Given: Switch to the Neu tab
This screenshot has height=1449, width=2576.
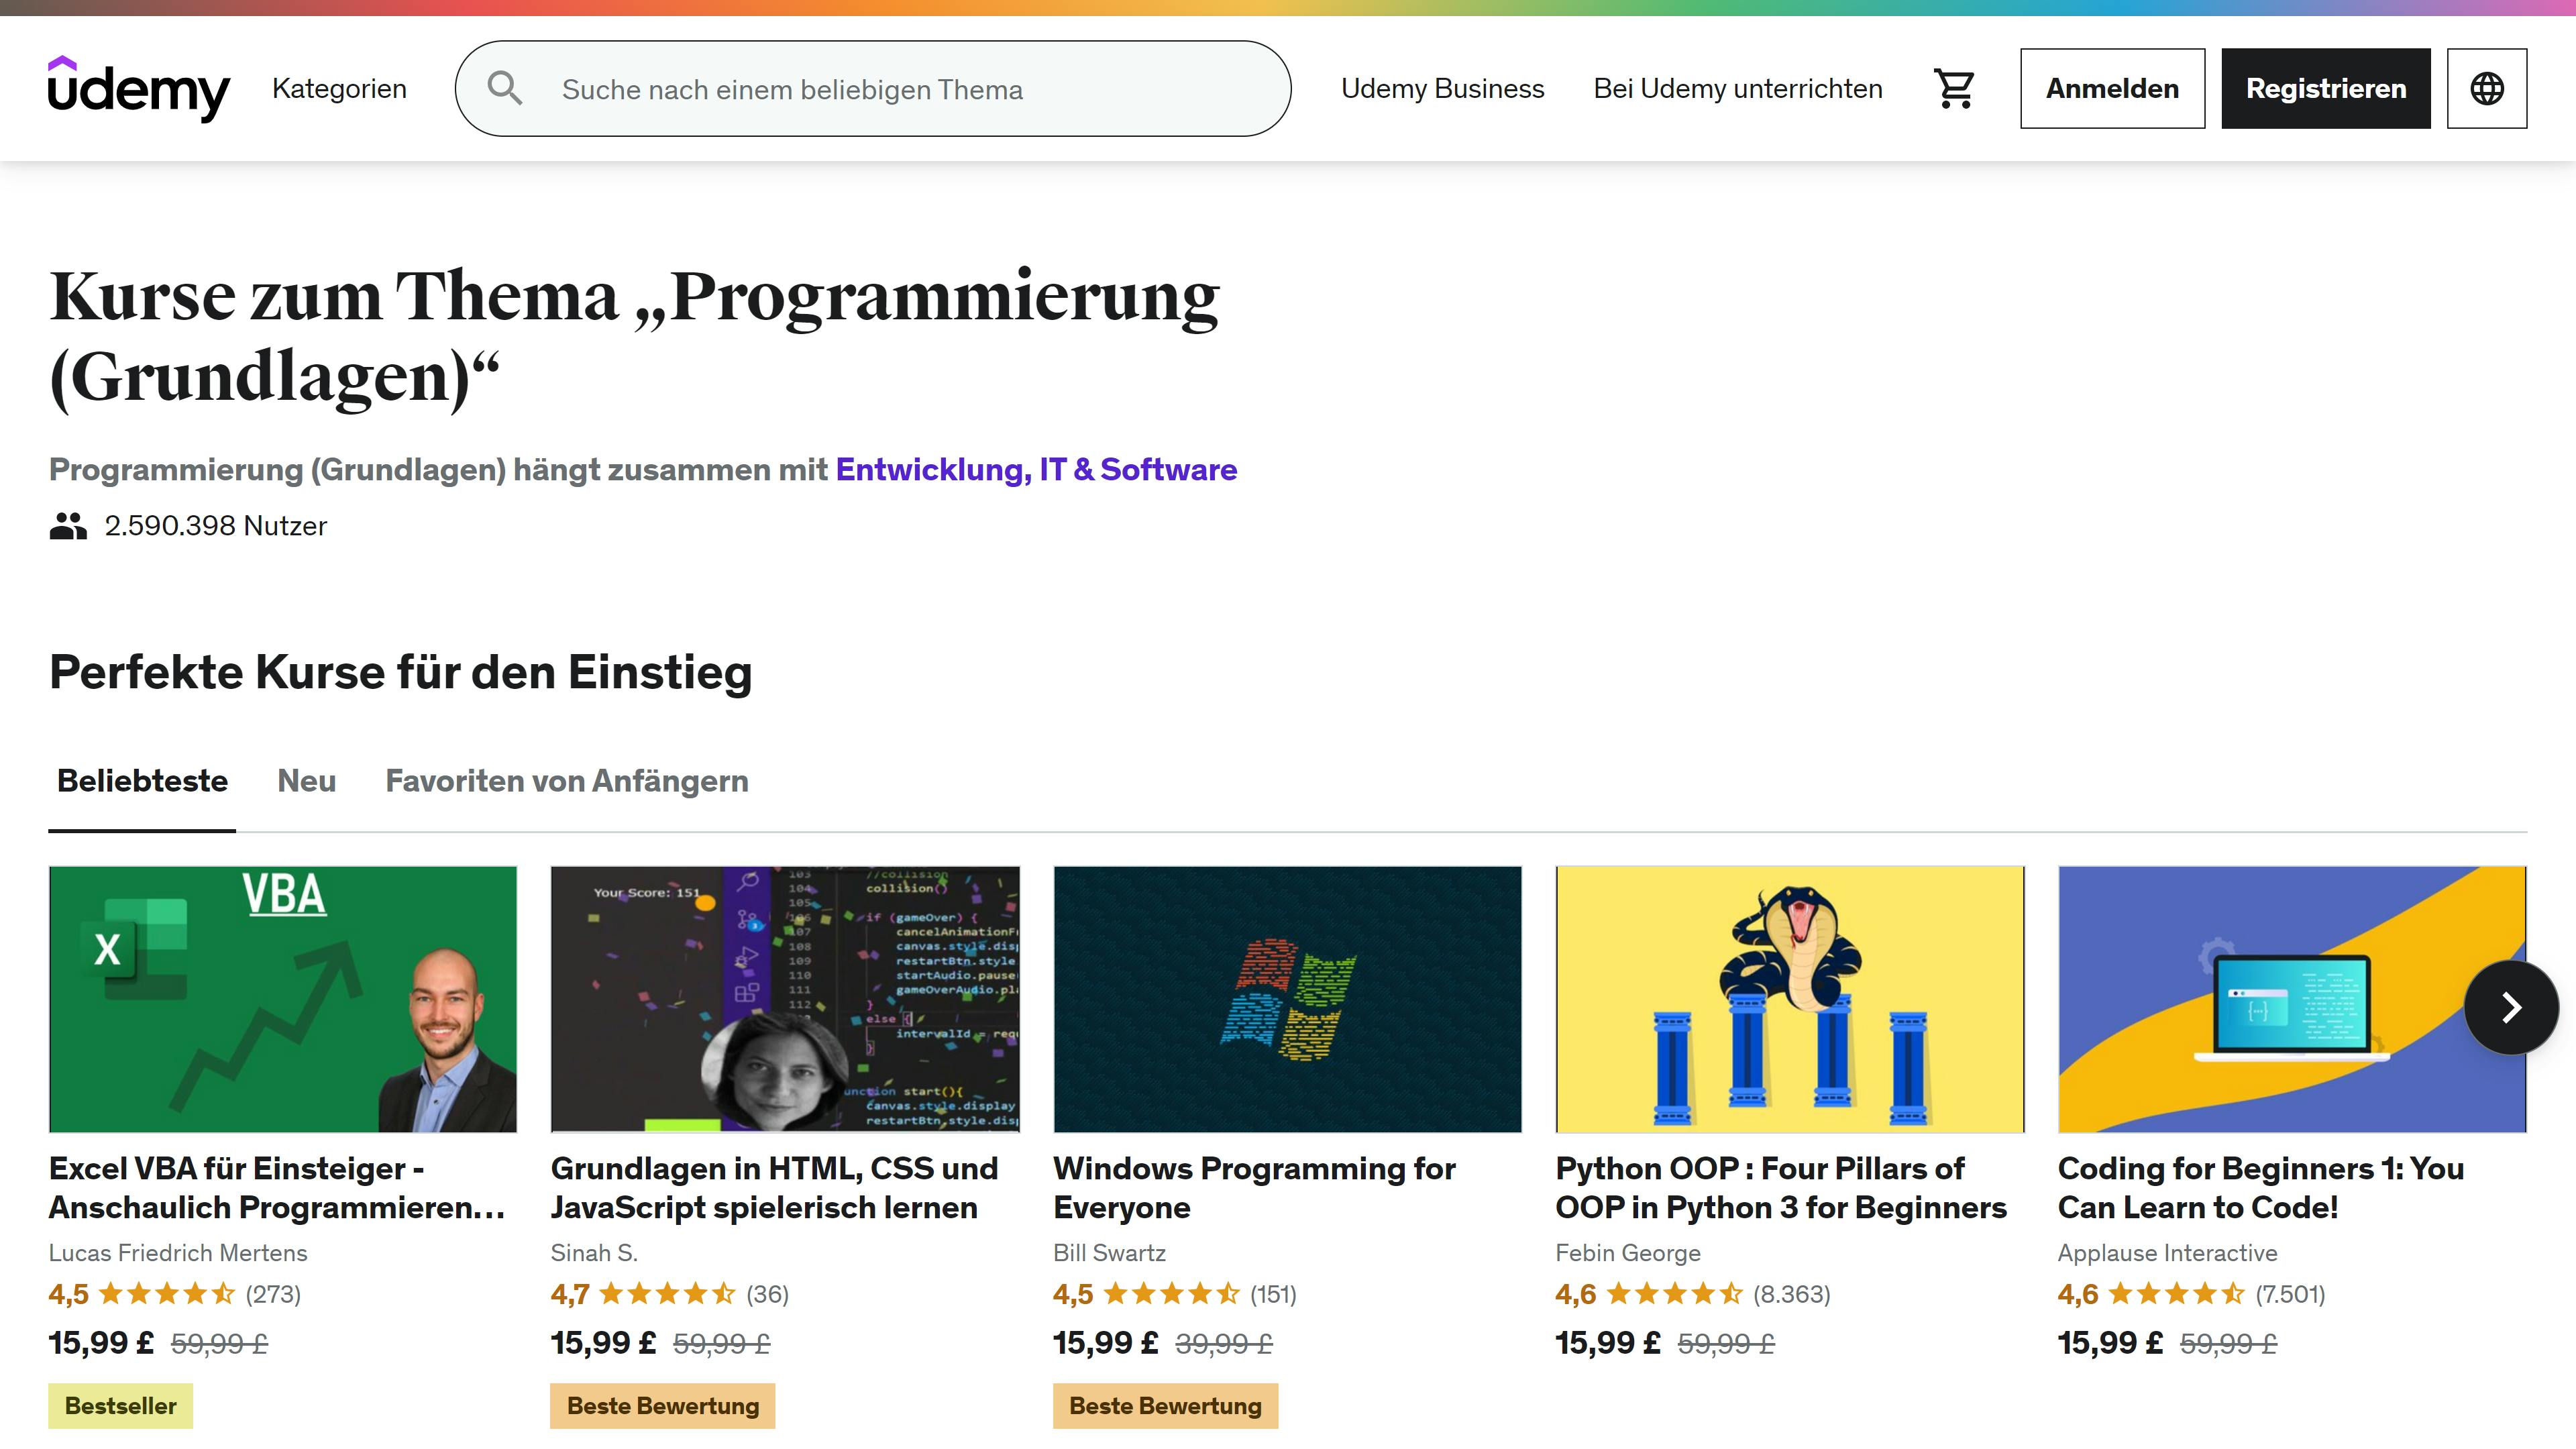Looking at the screenshot, I should tap(306, 781).
